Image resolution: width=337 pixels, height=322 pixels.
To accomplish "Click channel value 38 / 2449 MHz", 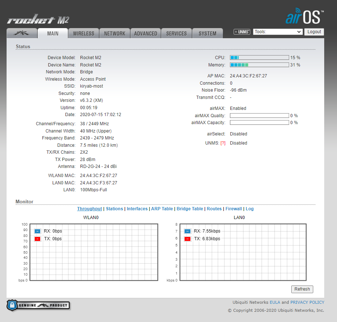I will (95, 124).
